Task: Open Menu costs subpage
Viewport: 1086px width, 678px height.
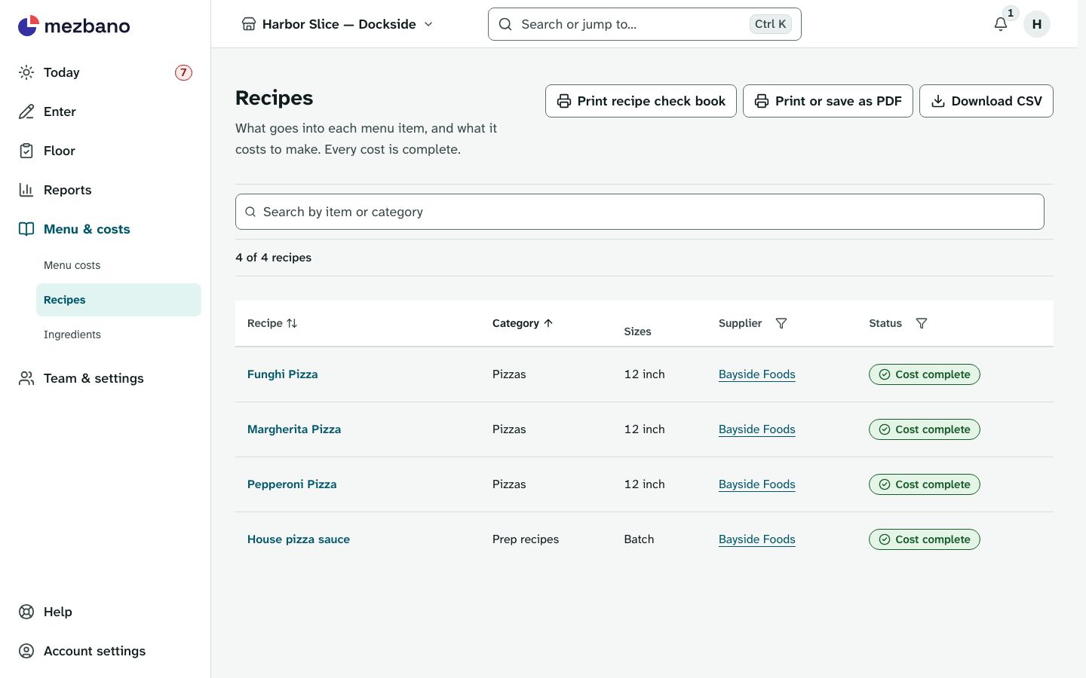Action: click(x=118, y=265)
